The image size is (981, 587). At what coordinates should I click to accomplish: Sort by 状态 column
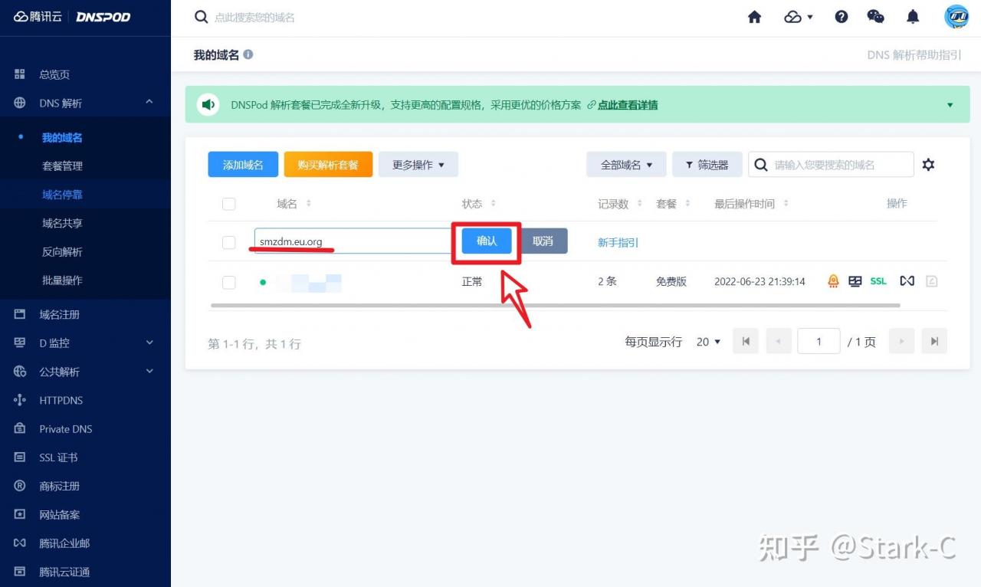pyautogui.click(x=493, y=204)
